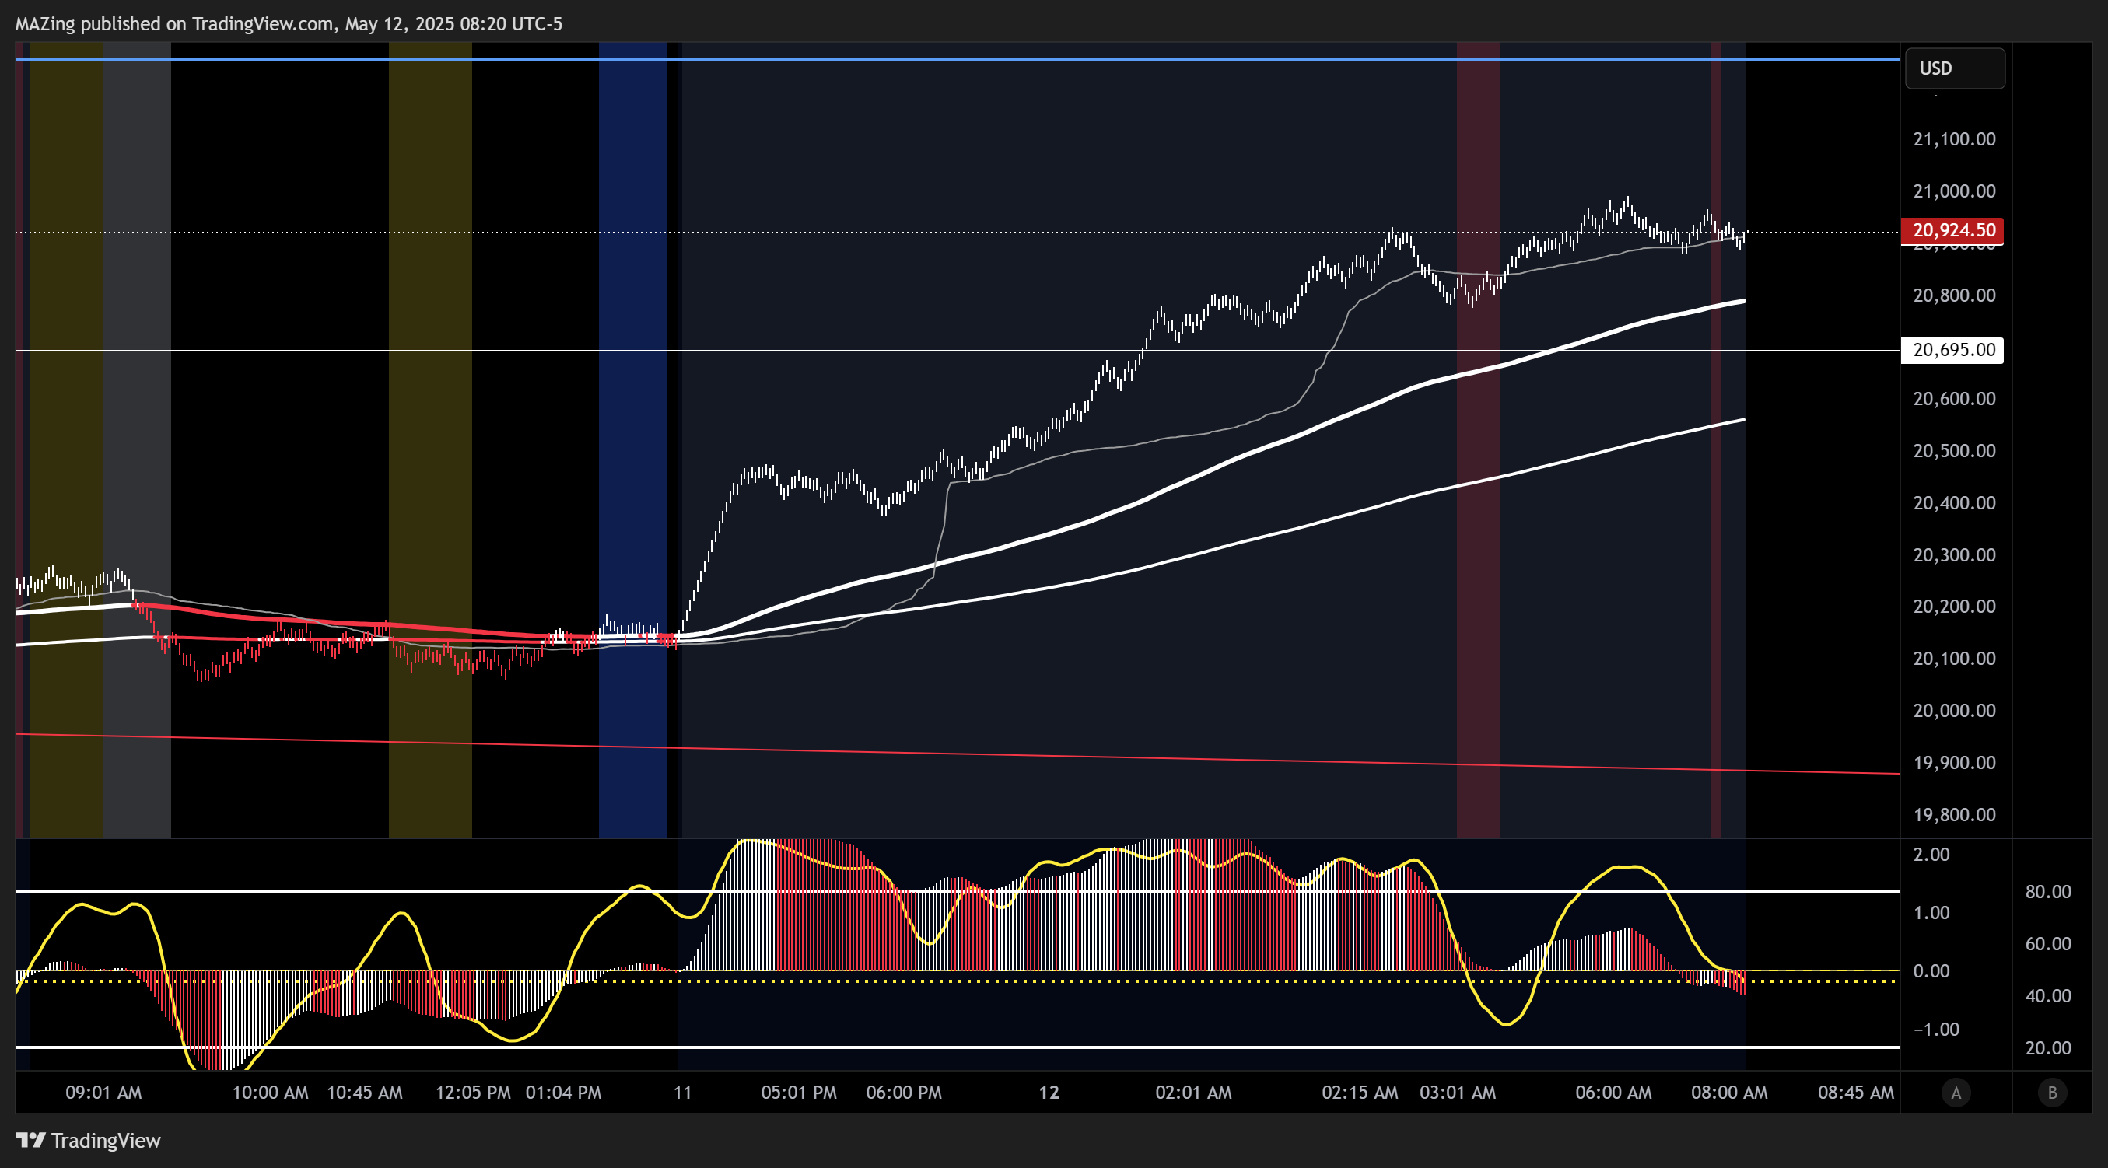Click the 80.00 secondary scale value
2108x1168 pixels.
click(2048, 893)
